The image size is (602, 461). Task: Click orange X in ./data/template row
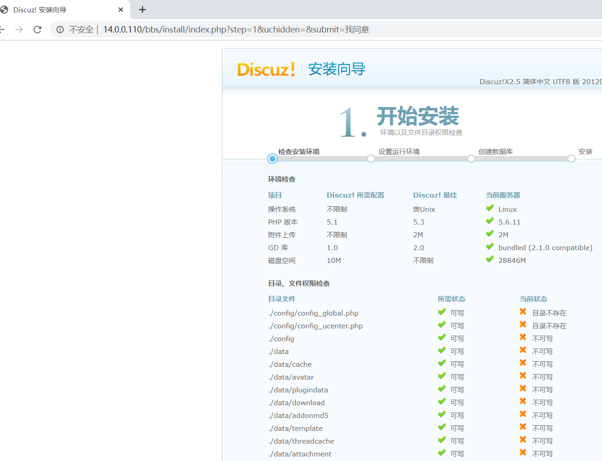tap(523, 427)
